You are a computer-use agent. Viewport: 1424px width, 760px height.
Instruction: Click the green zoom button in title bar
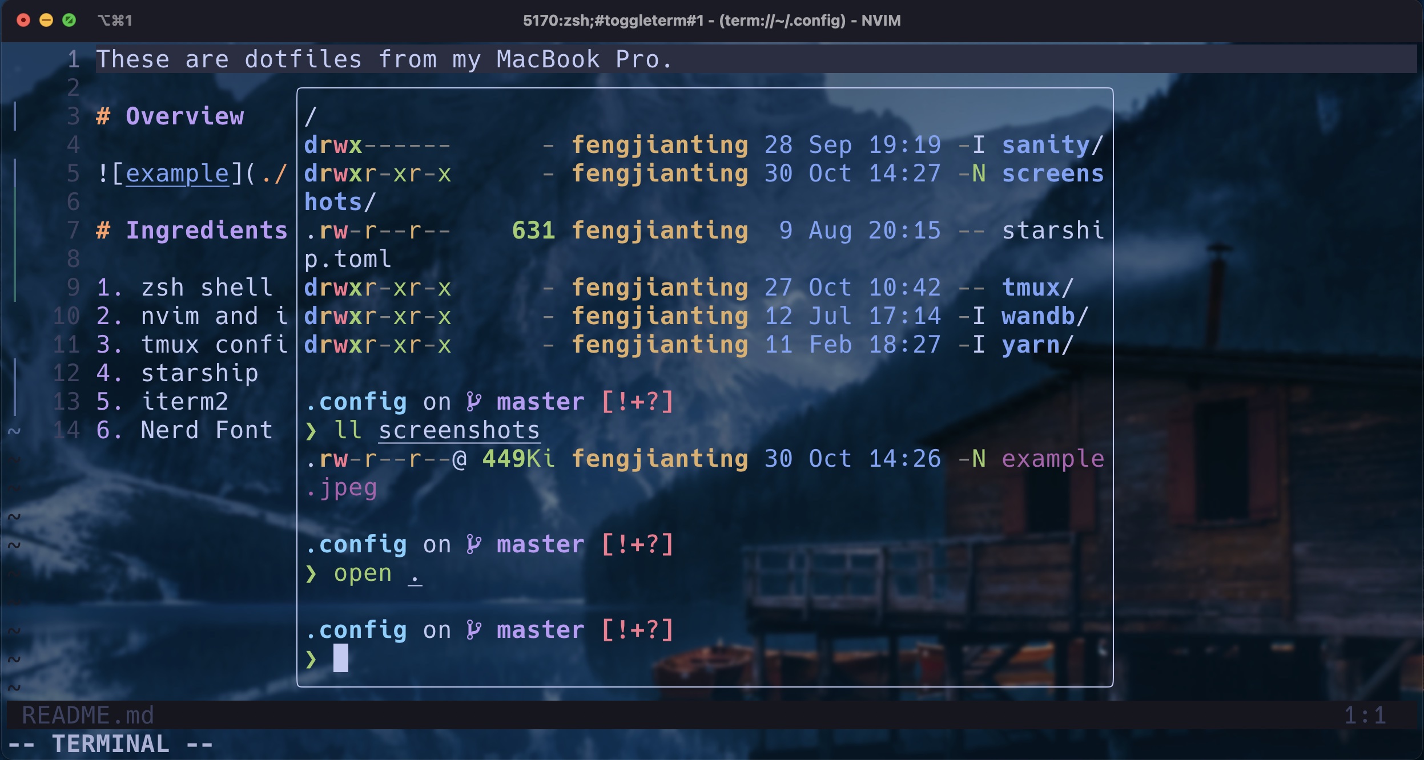(69, 21)
